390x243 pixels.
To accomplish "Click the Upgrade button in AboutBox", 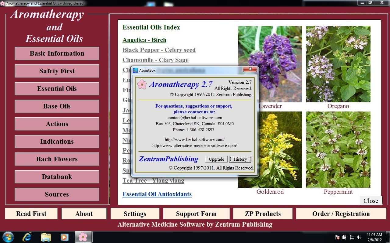I will [216, 159].
